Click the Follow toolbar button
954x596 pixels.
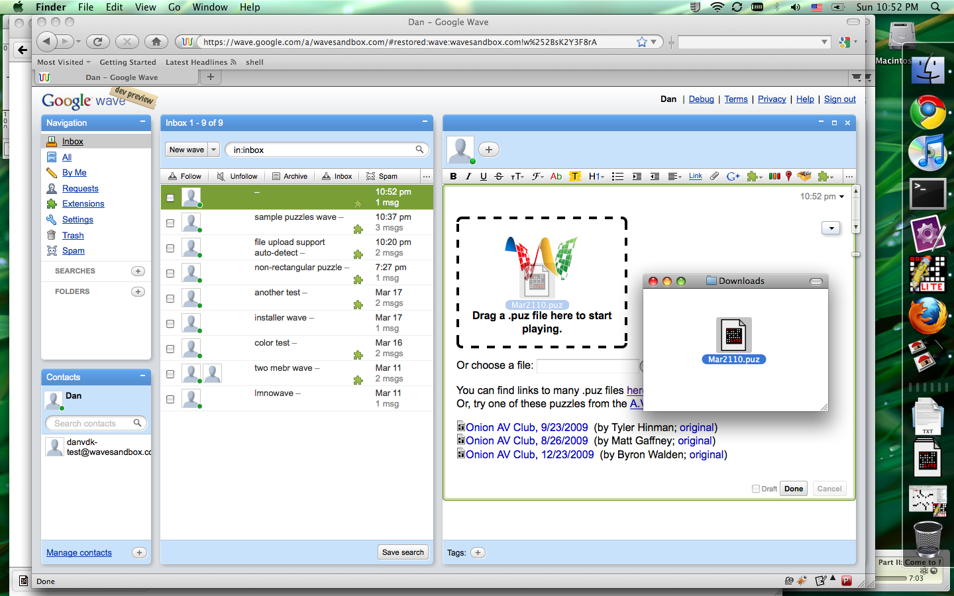(185, 176)
